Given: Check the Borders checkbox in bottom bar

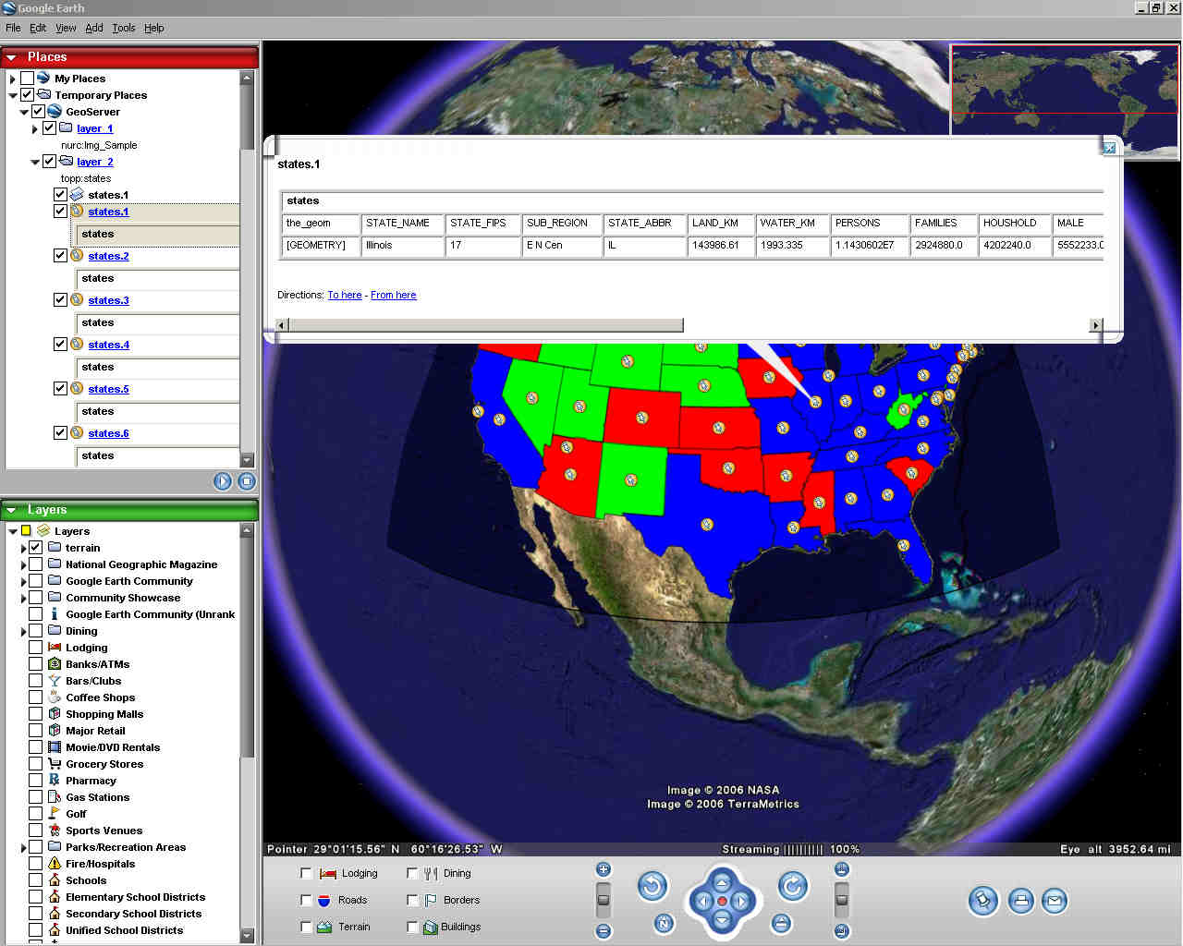Looking at the screenshot, I should [x=412, y=900].
